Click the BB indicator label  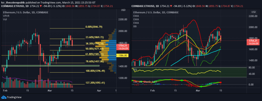pyautogui.click(x=135, y=26)
